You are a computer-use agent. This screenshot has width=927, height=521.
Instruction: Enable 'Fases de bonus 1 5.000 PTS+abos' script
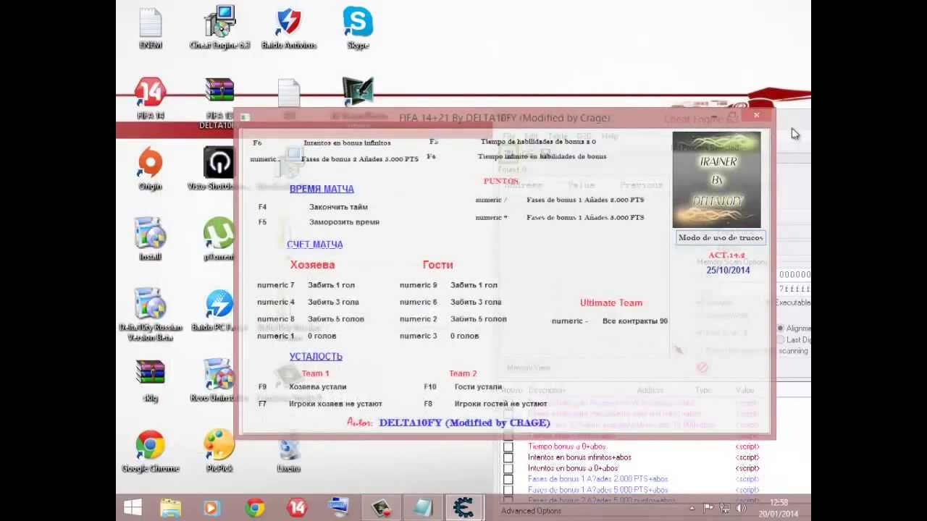tap(508, 490)
